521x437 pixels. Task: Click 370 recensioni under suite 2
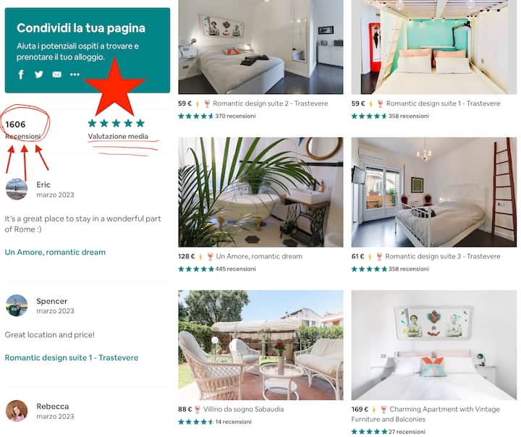pos(236,116)
